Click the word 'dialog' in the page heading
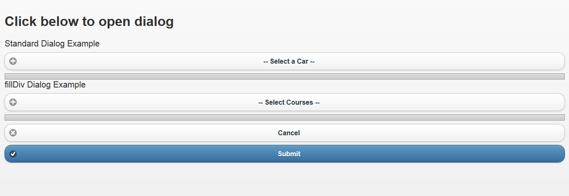 (154, 22)
